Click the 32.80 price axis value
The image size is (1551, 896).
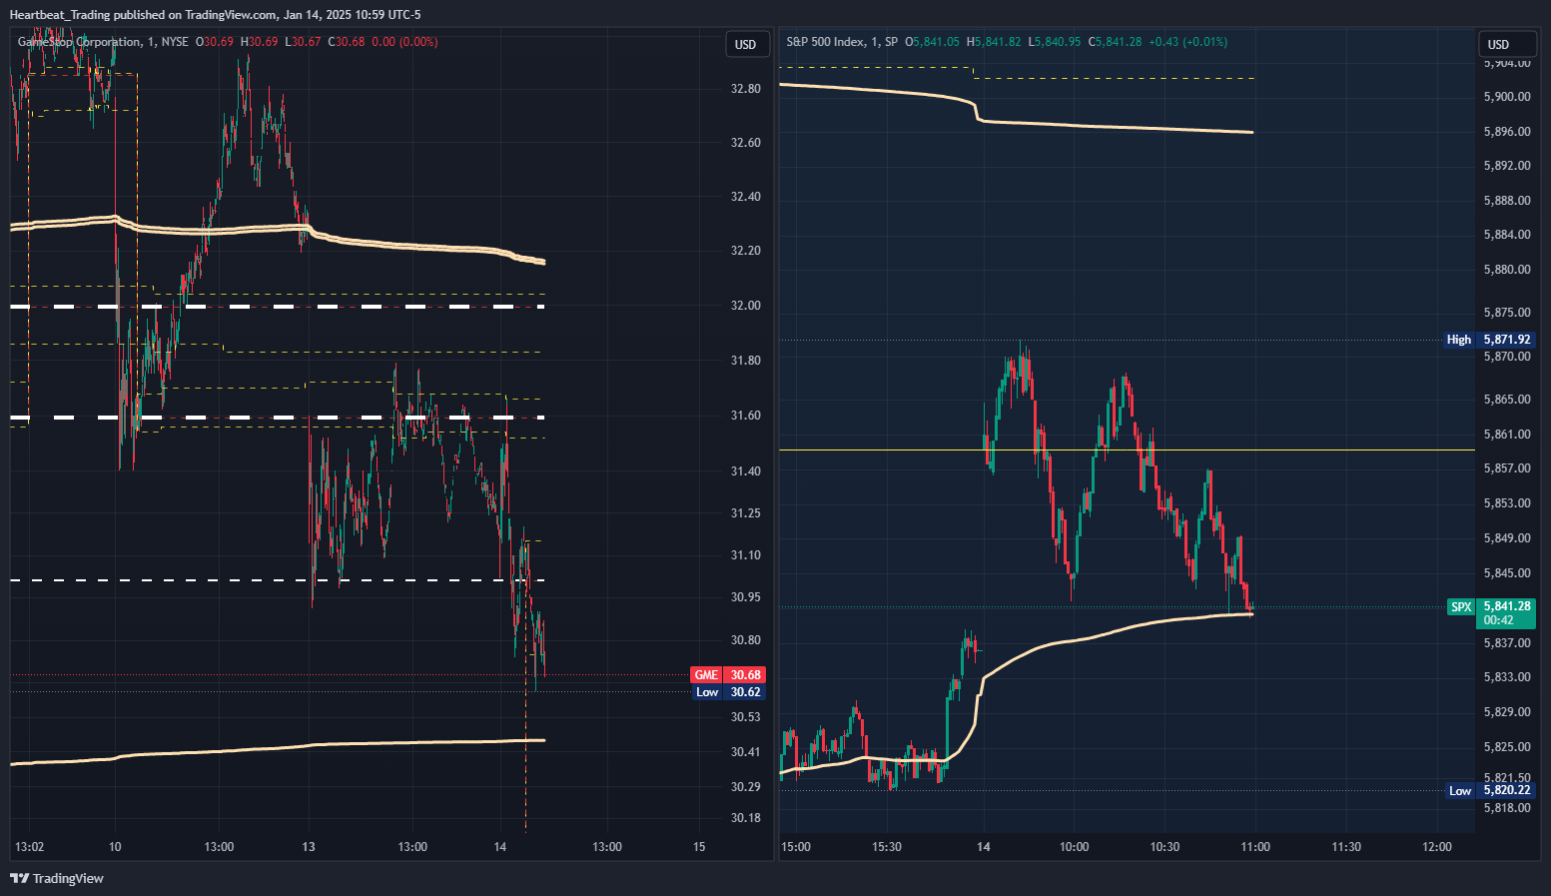pos(746,89)
